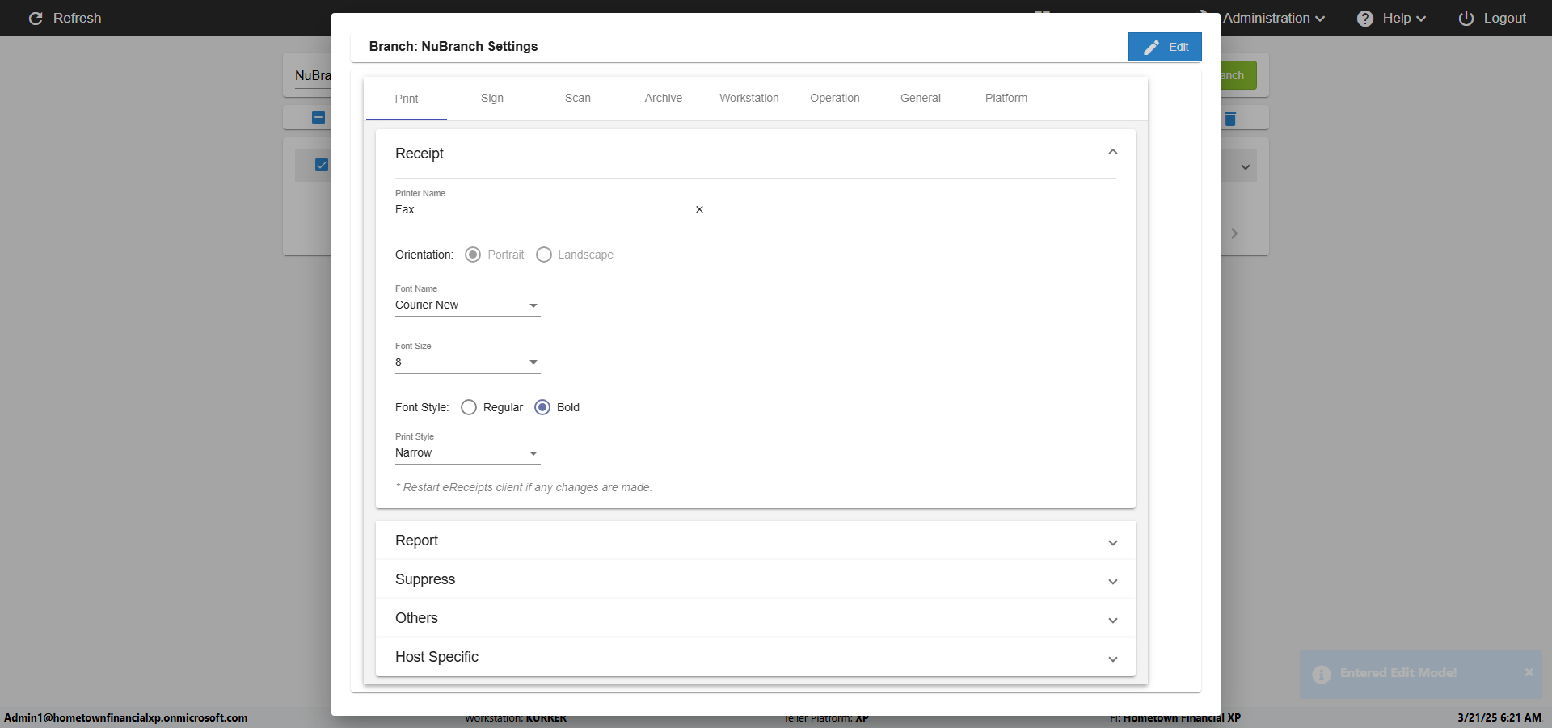Click the next page arrow behind dialog
Screen dimensions: 1552x728
click(1234, 234)
